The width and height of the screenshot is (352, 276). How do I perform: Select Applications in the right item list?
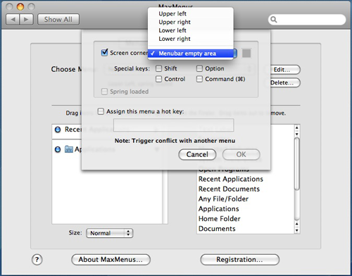coord(219,209)
